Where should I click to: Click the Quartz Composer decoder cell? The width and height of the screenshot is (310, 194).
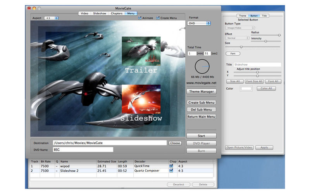pyautogui.click(x=147, y=171)
